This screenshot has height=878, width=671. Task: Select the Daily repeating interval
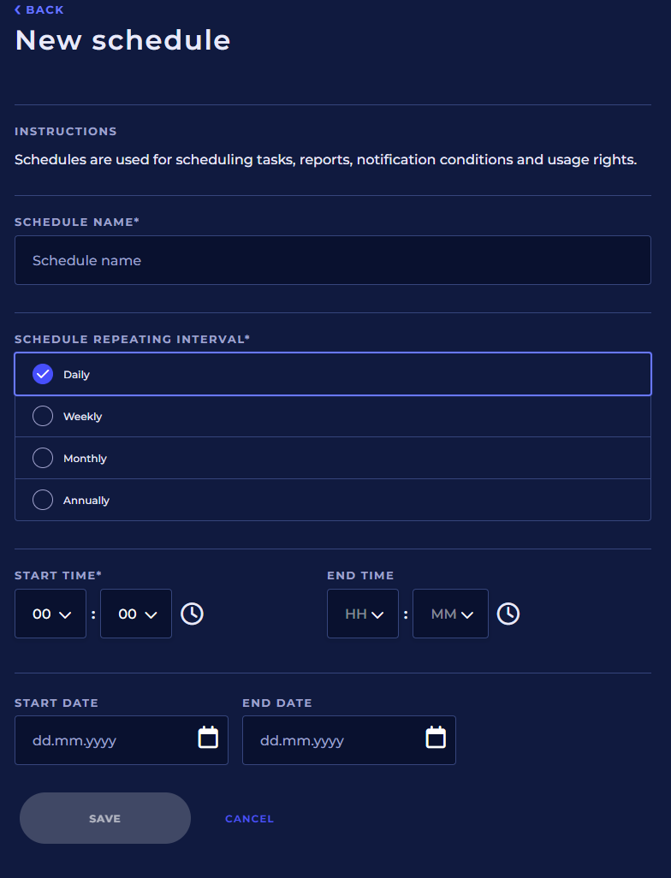click(43, 374)
